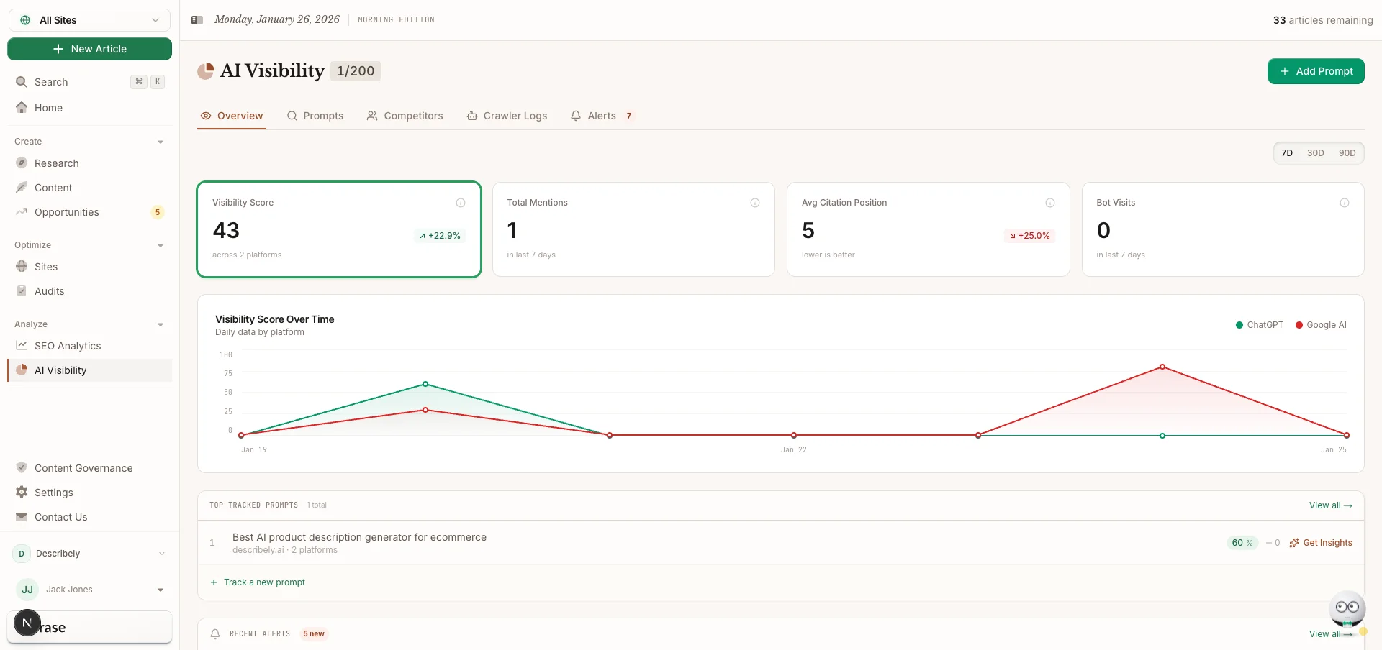Click the SEO Analytics chart icon

22,346
